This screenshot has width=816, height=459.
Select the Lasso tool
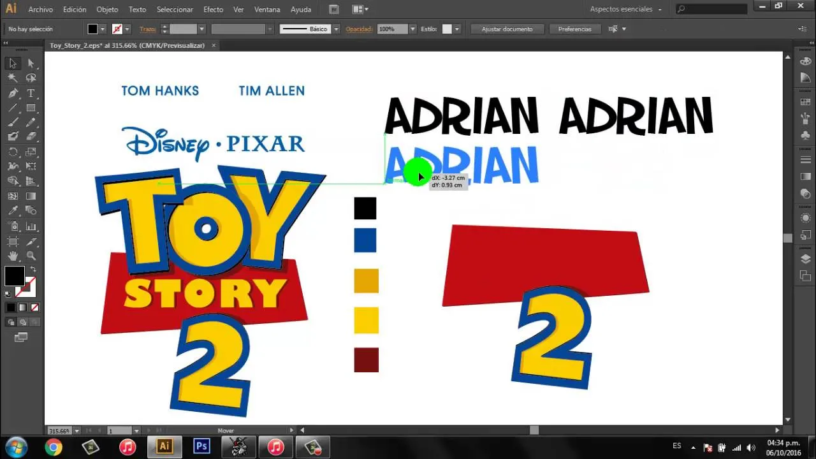click(31, 78)
